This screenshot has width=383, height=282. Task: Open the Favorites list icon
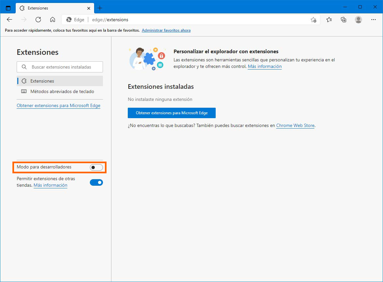coord(329,20)
